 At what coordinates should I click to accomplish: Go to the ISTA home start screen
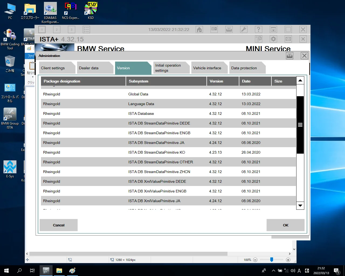click(199, 29)
